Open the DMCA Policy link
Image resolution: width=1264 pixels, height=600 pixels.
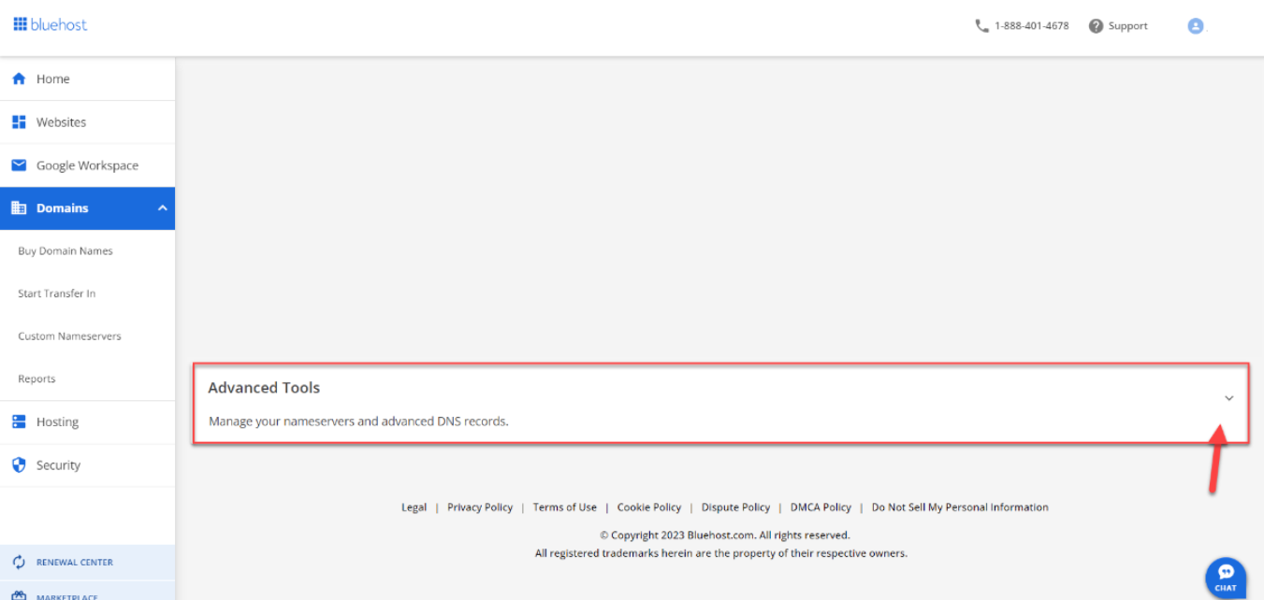coord(821,507)
